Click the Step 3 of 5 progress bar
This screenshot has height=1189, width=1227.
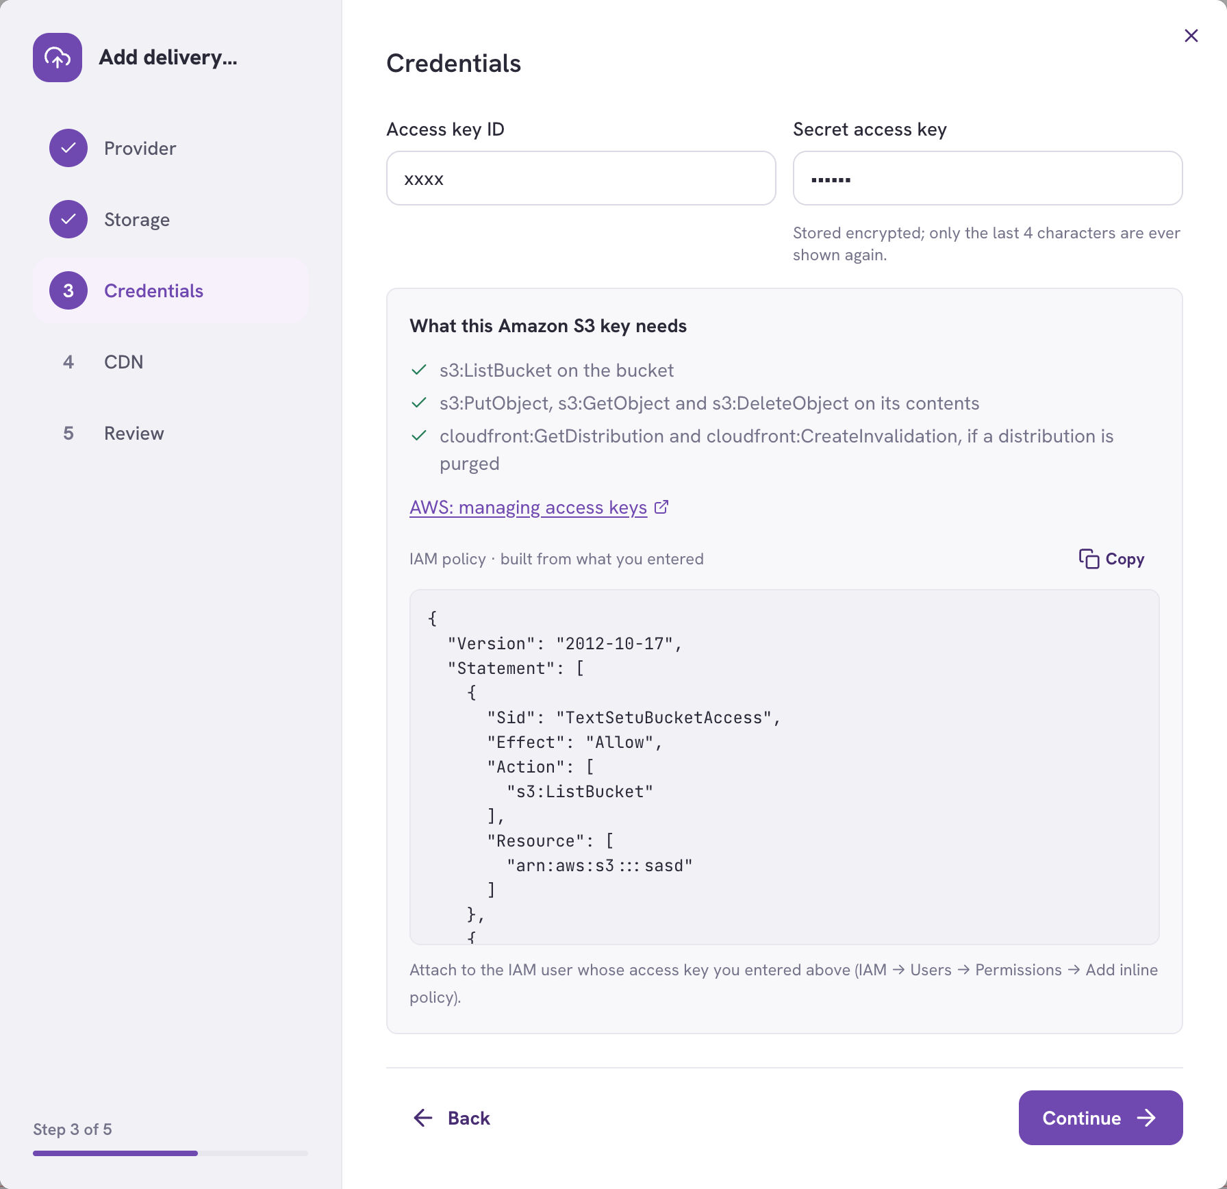click(x=170, y=1153)
